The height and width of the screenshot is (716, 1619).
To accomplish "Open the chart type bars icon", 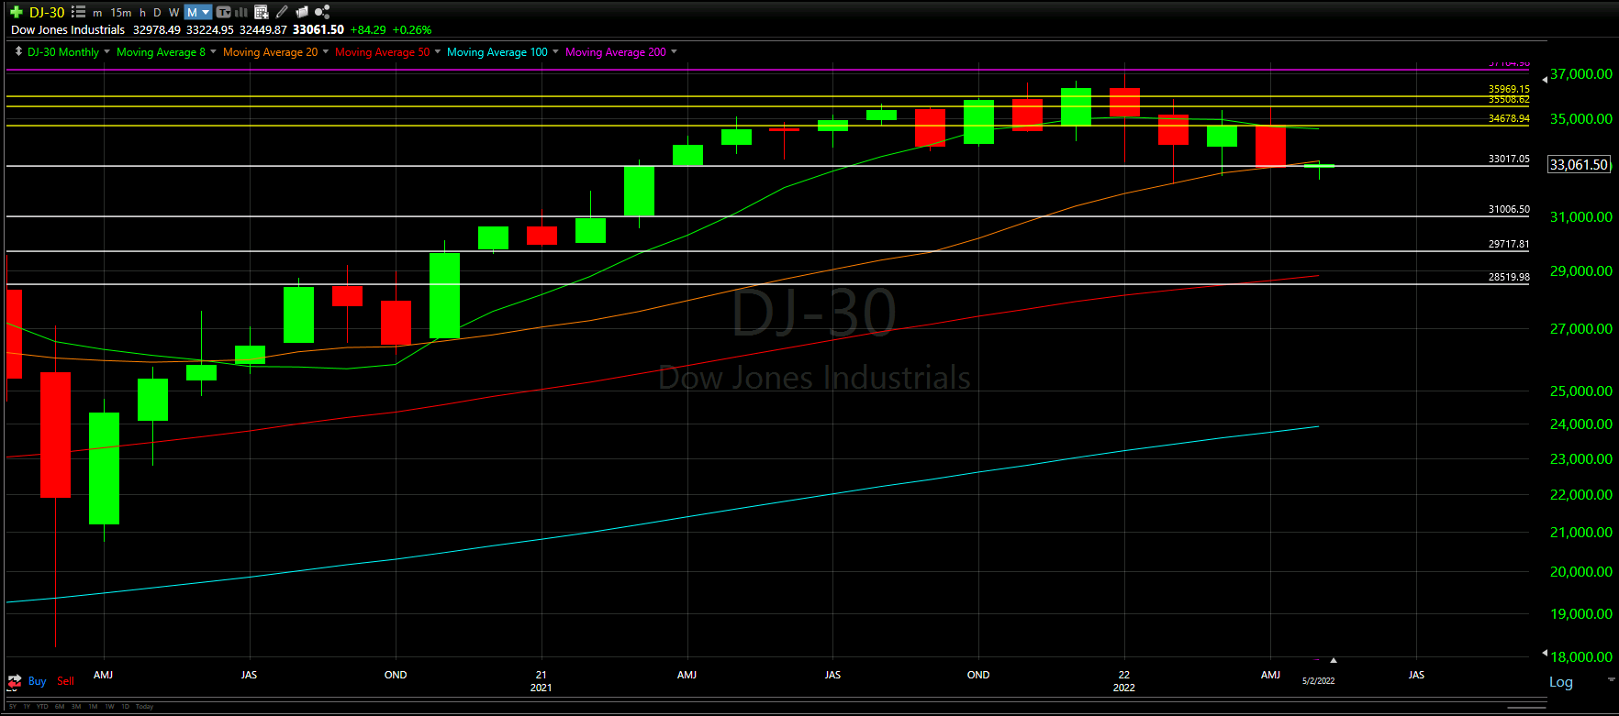I will click(241, 12).
